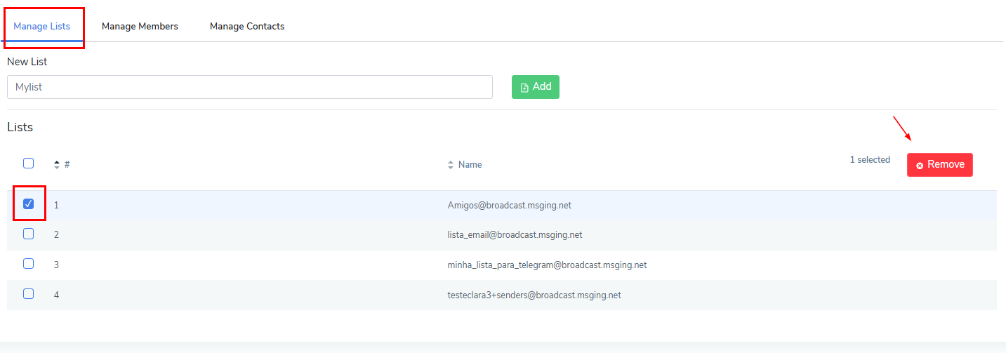
Task: Switch to the Manage Members tab
Action: point(140,26)
